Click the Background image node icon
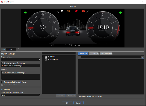The image size is (146, 106). 46,60
